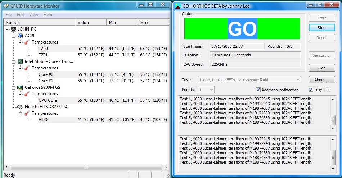This screenshot has height=178, width=342.
Task: Collapse the Intel Mobile Core 2 Duo node
Action: coord(14,62)
